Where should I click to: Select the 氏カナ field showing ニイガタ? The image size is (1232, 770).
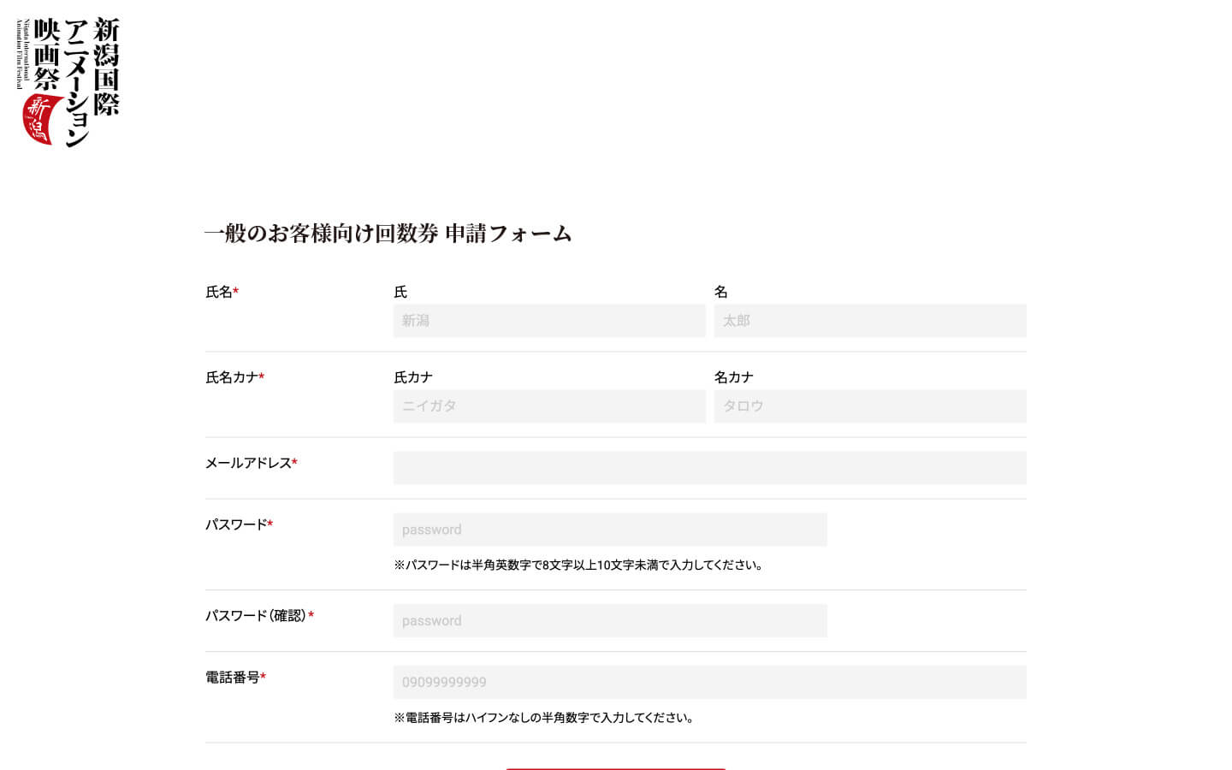click(x=549, y=406)
